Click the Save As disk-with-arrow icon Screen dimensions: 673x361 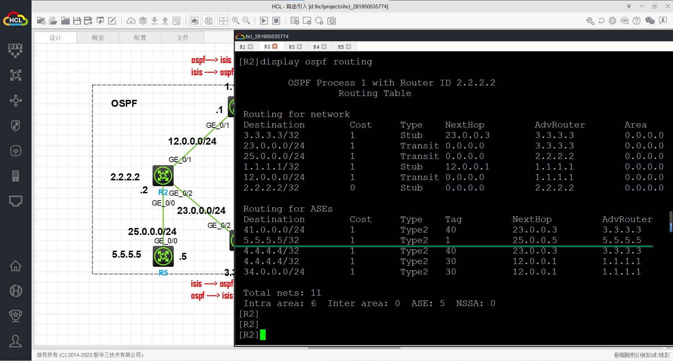point(88,21)
